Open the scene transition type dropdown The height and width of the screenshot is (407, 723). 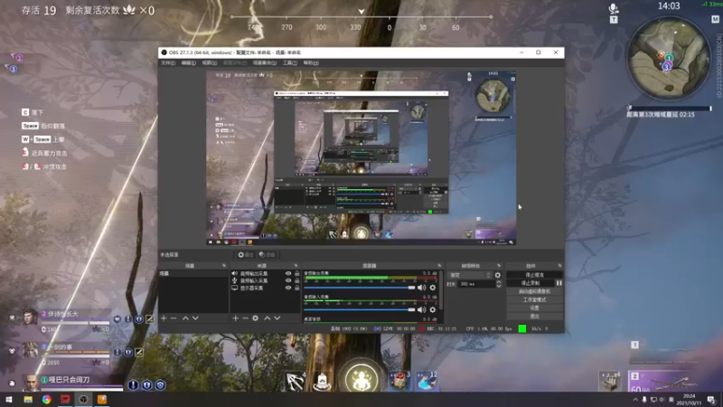(470, 275)
